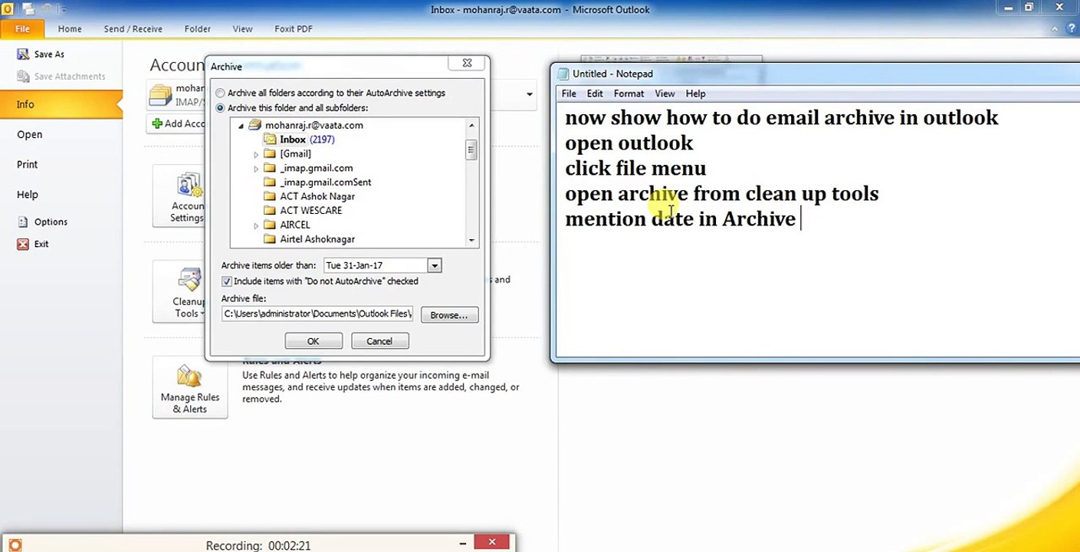Open Notepad View menu
This screenshot has width=1080, height=552.
(x=665, y=94)
